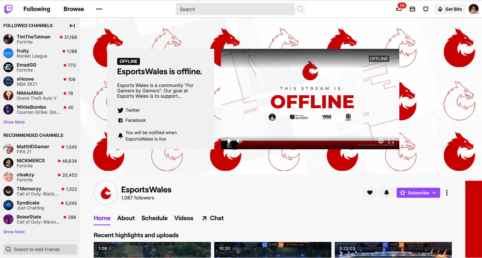Select the Home tab
482x258 pixels.
pyautogui.click(x=102, y=218)
